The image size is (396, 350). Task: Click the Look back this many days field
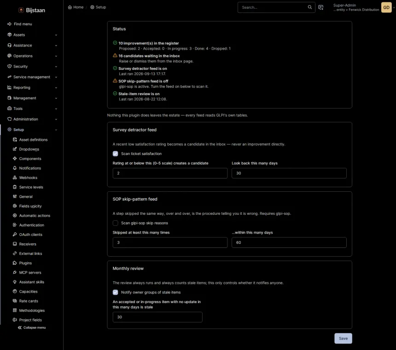[x=289, y=173]
